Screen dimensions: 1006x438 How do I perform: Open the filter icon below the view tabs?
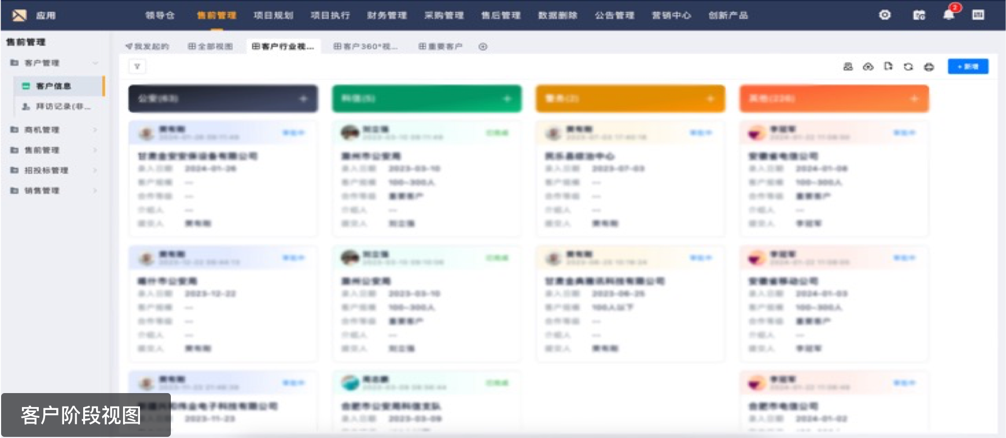click(x=137, y=67)
